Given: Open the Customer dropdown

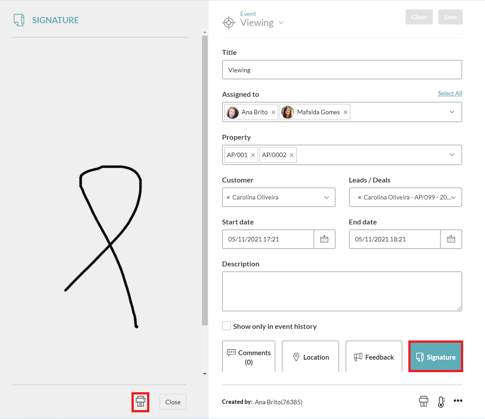Looking at the screenshot, I should [326, 197].
